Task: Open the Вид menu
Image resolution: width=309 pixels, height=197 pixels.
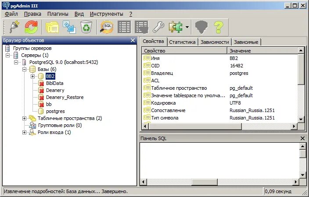Action: point(79,14)
